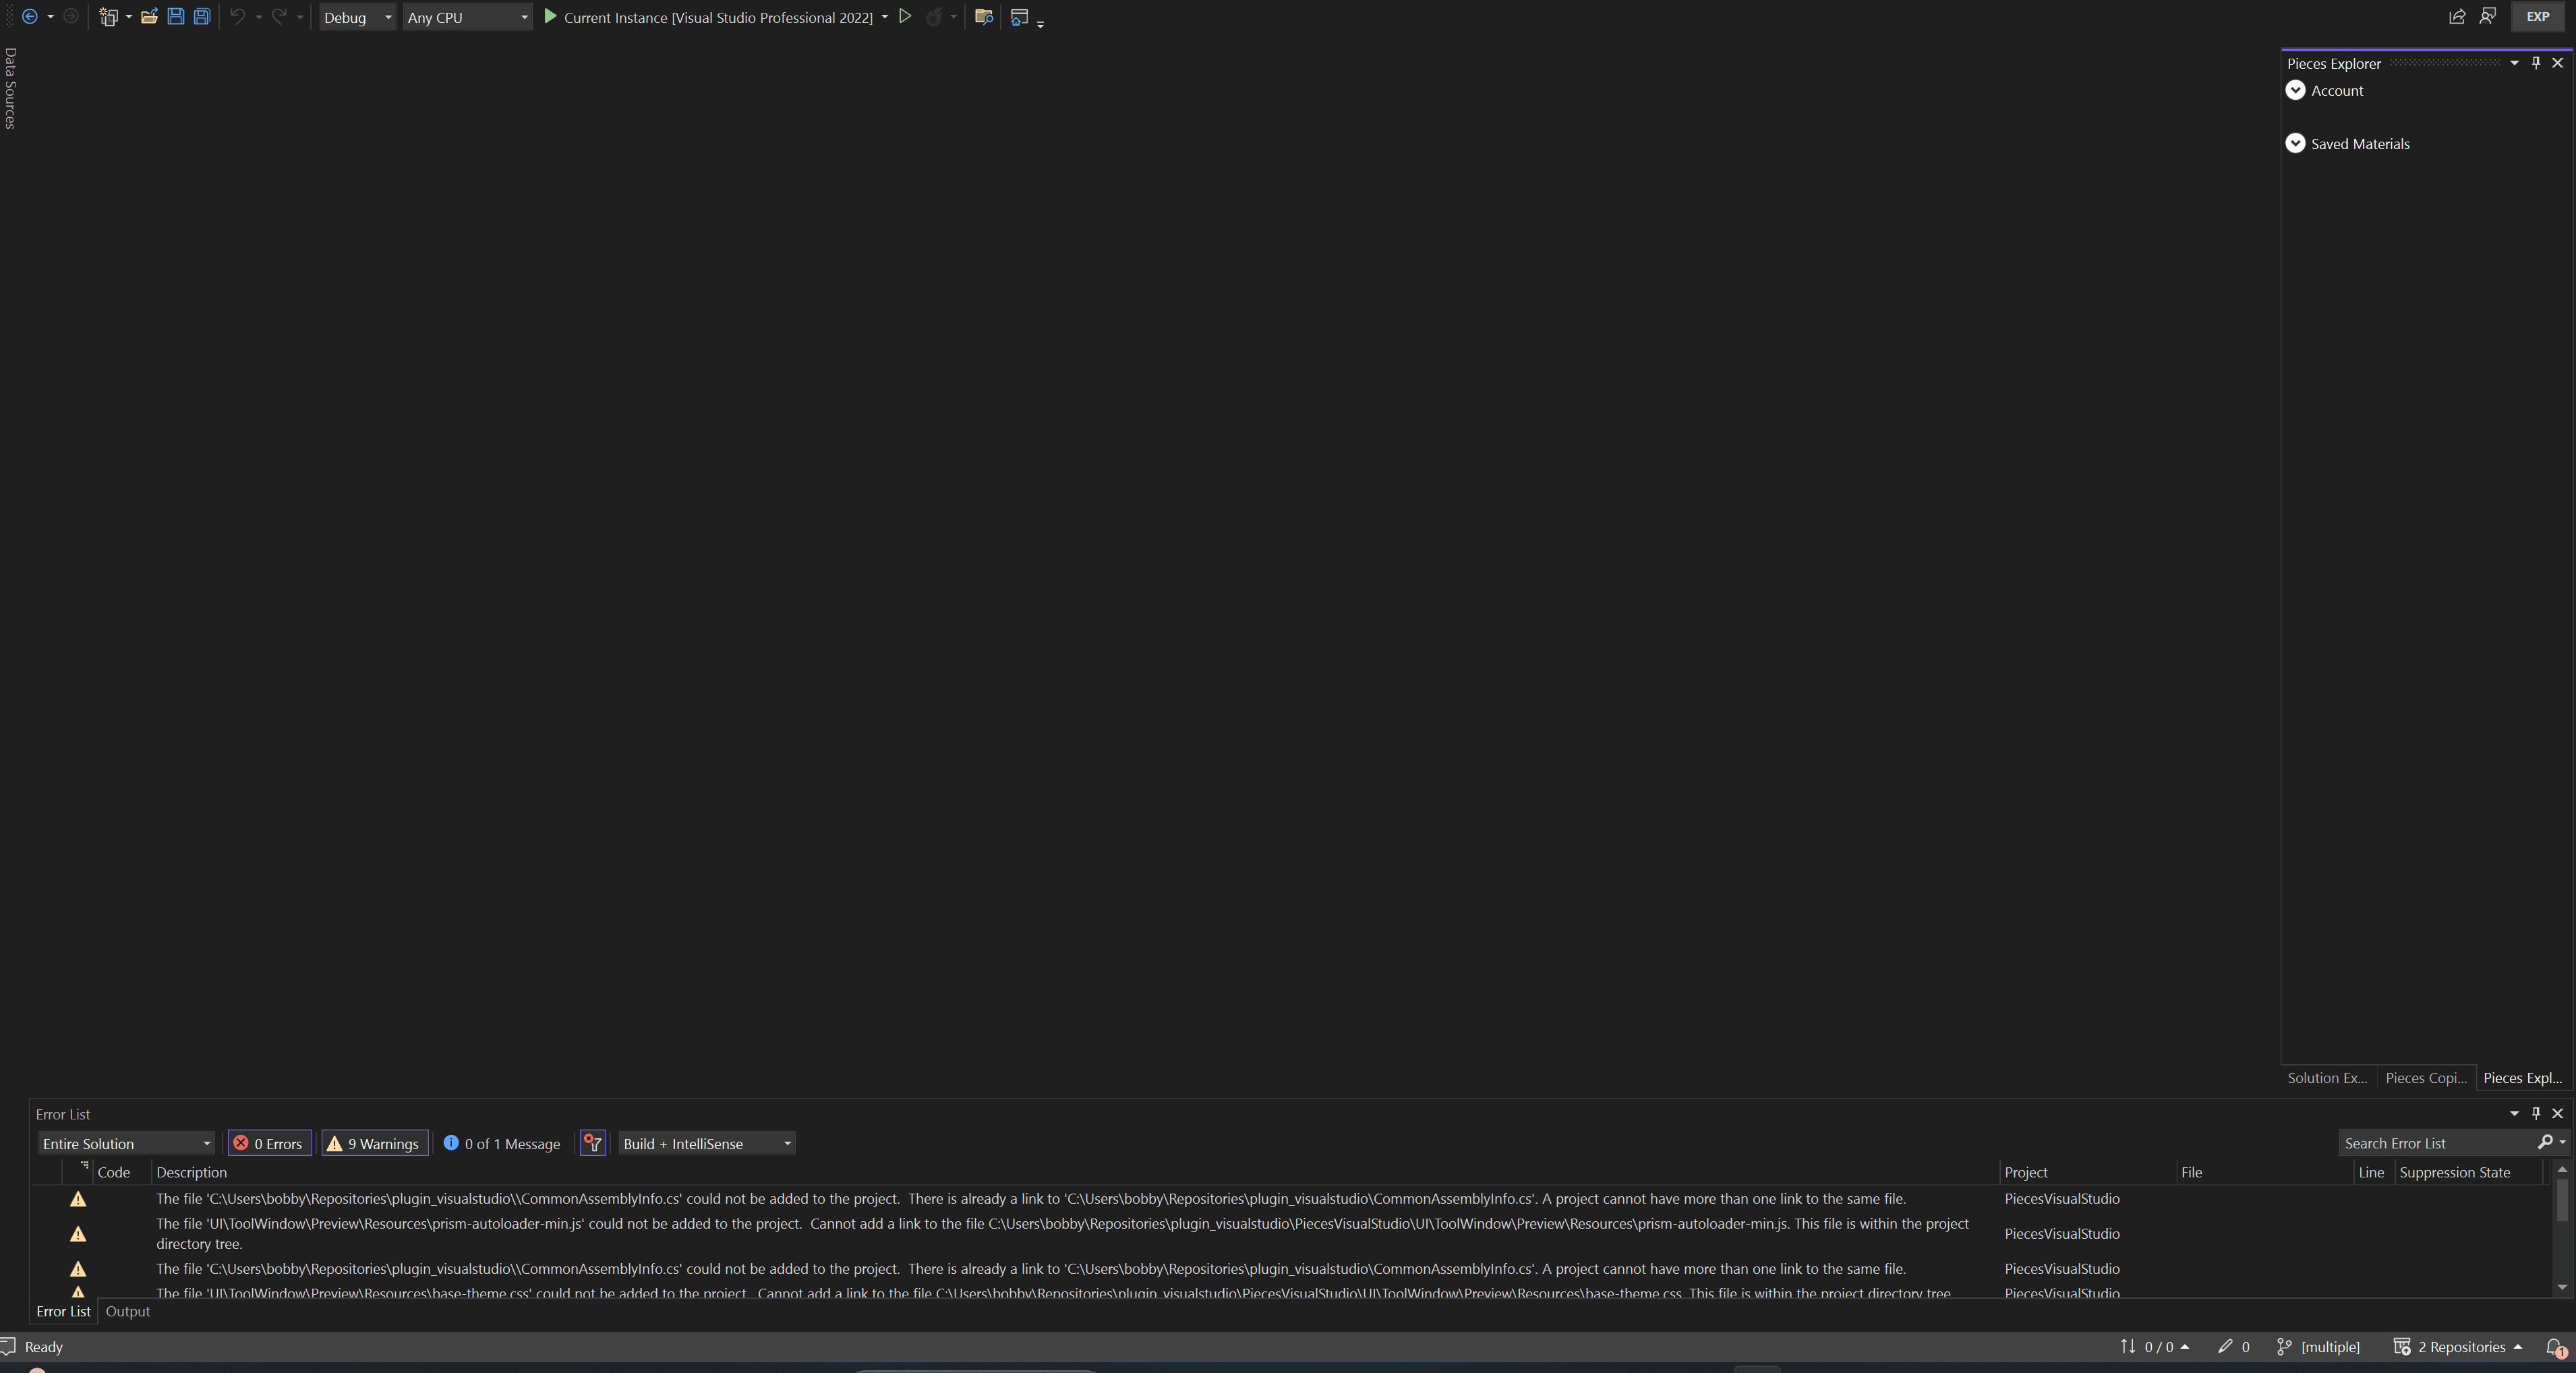Click the EXP button at top right

pos(2538,17)
